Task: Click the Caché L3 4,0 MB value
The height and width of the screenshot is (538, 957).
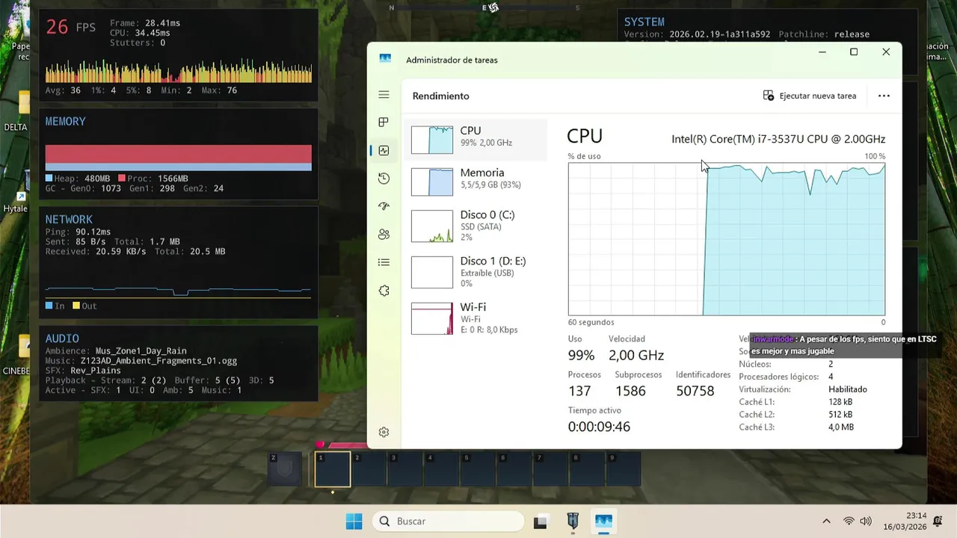Action: point(841,427)
